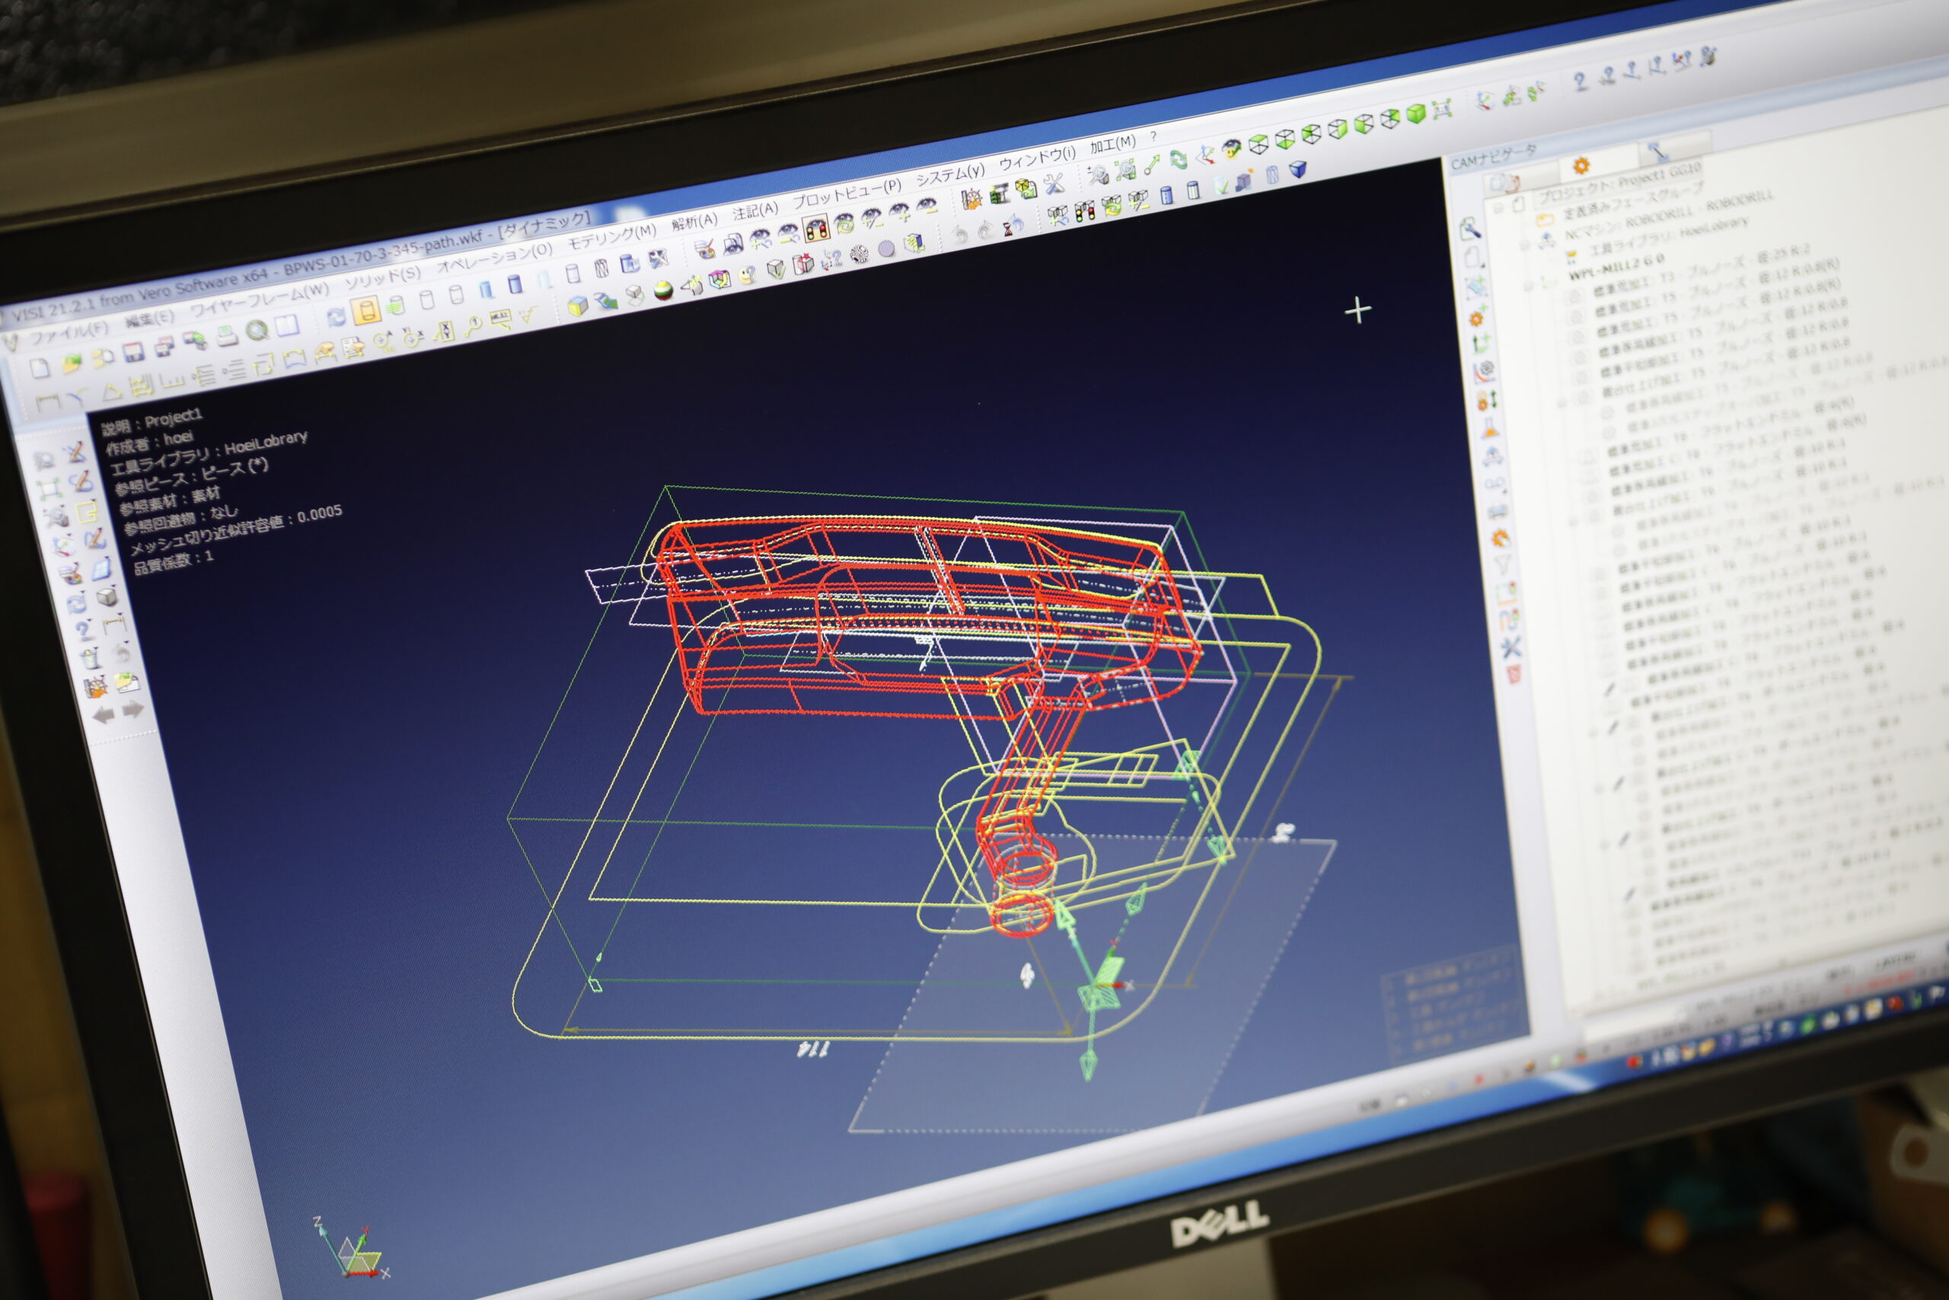
Task: Click the New file icon
Action: (x=39, y=369)
